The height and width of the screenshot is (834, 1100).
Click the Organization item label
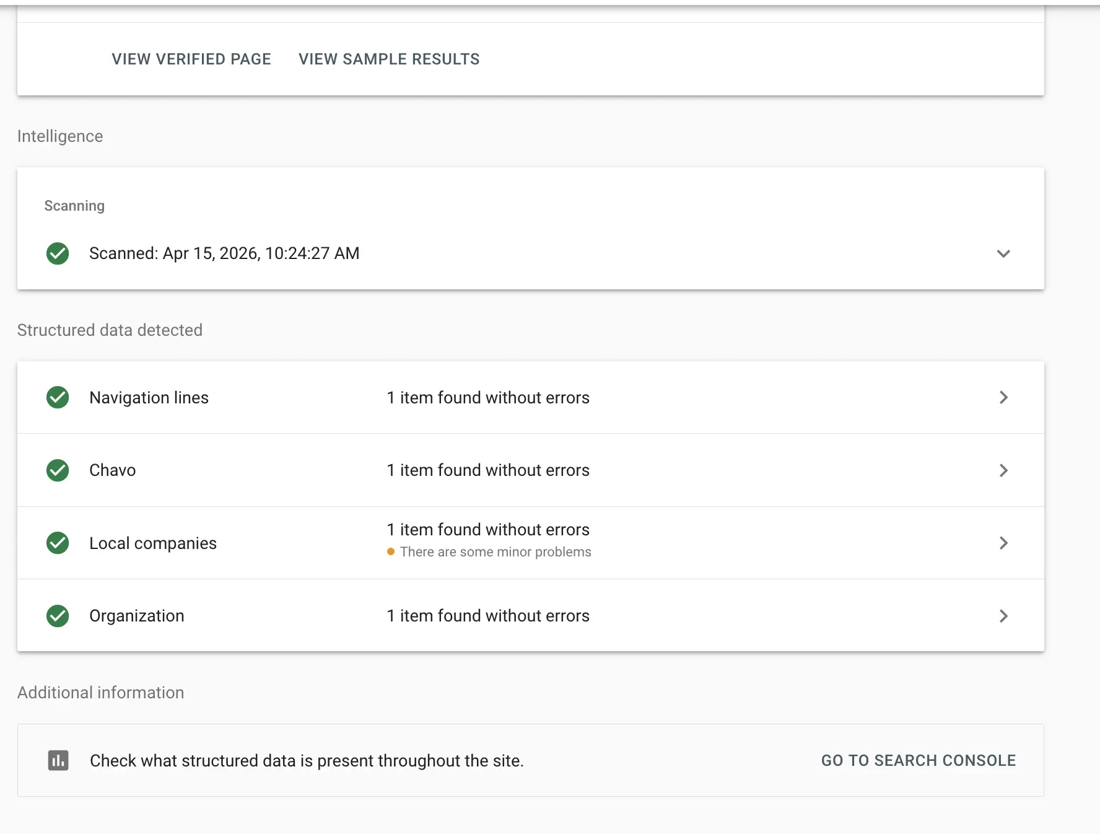click(x=137, y=616)
